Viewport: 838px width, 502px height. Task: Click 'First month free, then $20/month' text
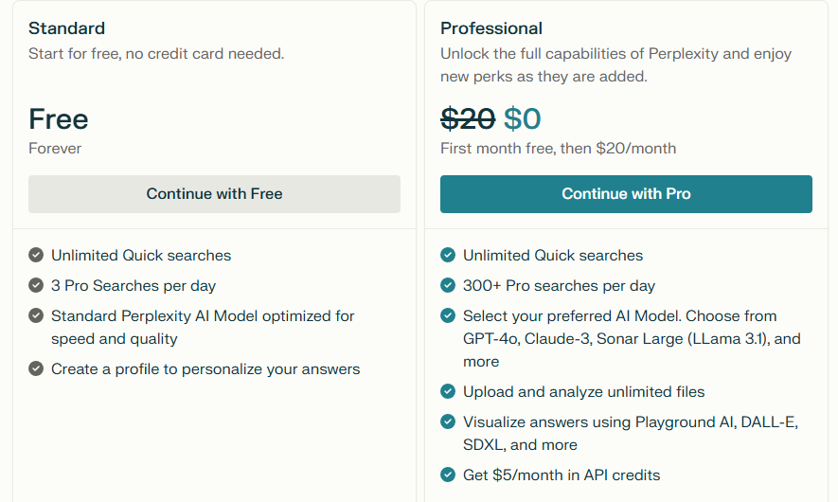[558, 148]
